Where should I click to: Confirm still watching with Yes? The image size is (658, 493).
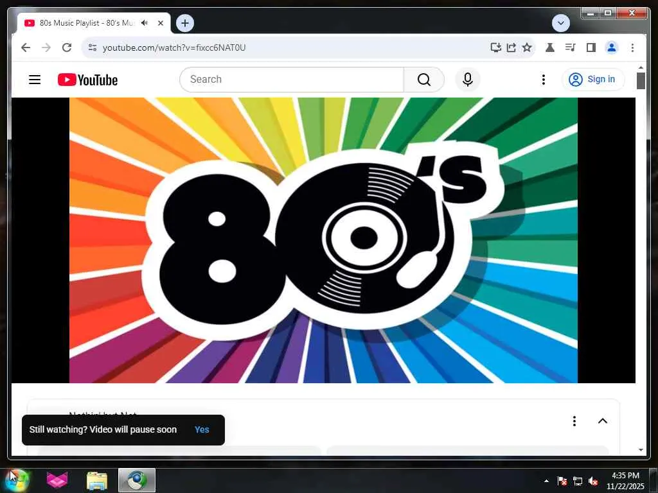pyautogui.click(x=202, y=429)
